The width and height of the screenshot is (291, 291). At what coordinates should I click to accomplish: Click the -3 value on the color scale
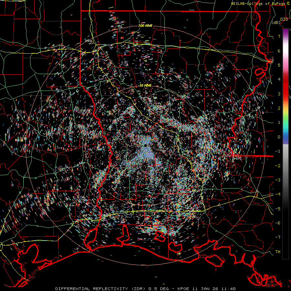pyautogui.click(x=278, y=180)
